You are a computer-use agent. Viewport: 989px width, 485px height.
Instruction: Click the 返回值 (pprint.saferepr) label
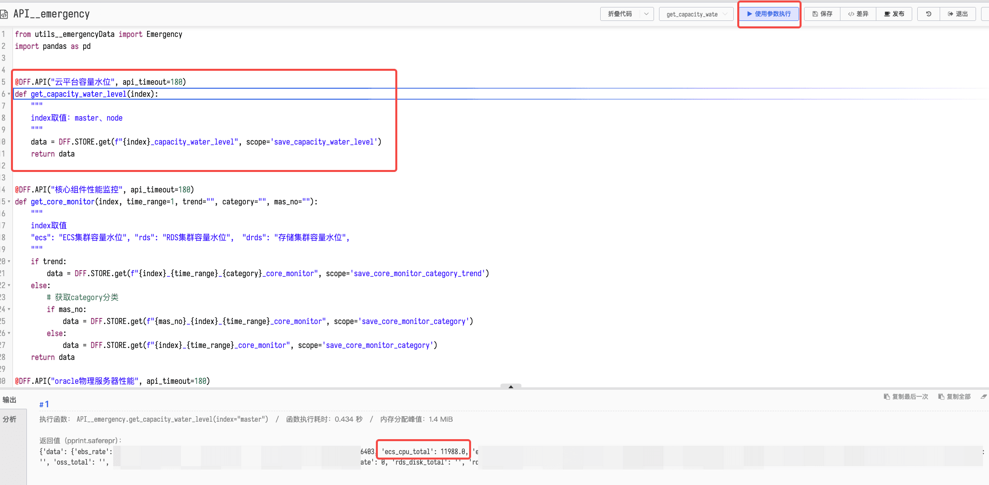[x=80, y=441]
